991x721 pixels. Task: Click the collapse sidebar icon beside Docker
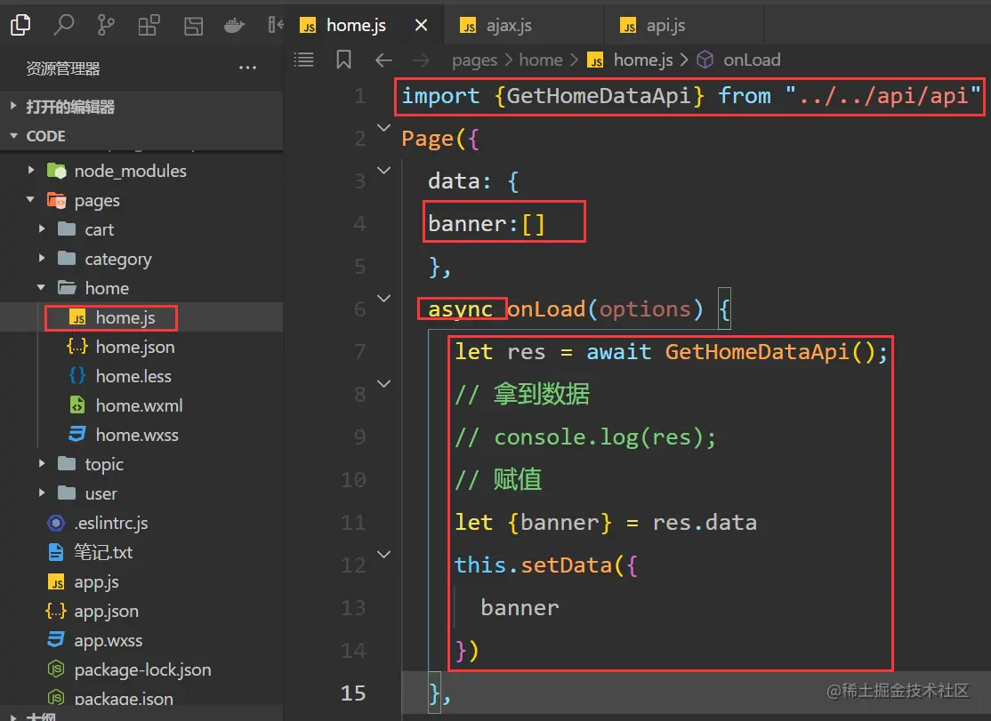(x=276, y=25)
